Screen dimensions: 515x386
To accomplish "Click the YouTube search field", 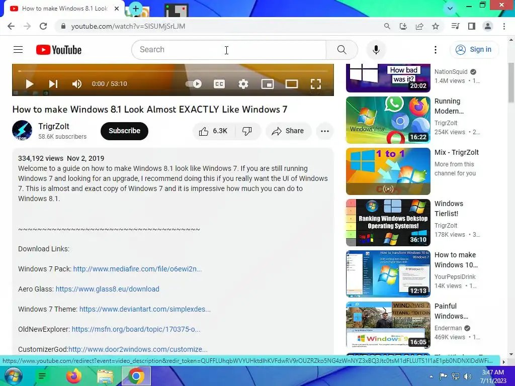I will click(229, 50).
